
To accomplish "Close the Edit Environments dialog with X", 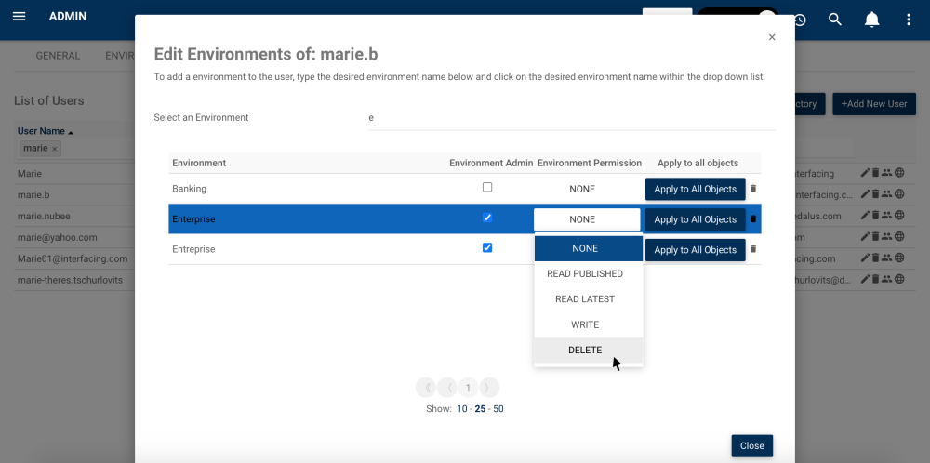I will click(772, 38).
